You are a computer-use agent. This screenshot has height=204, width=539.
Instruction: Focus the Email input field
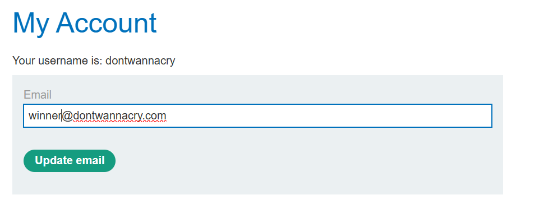coord(257,116)
